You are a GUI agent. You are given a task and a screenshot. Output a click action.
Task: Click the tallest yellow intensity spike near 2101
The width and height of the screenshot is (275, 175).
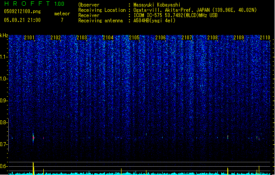[x=33, y=168]
